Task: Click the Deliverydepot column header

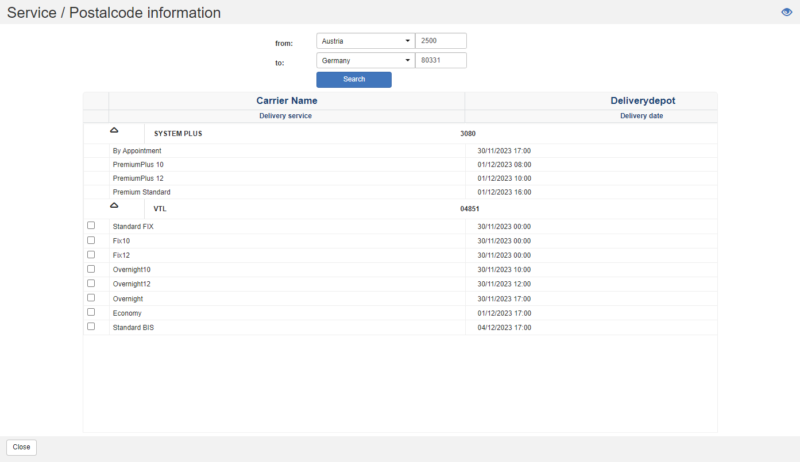Action: [x=642, y=101]
